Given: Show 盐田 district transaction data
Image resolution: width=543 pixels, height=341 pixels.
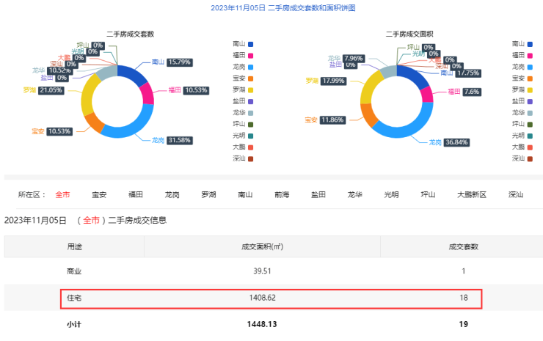Looking at the screenshot, I should pyautogui.click(x=318, y=195).
